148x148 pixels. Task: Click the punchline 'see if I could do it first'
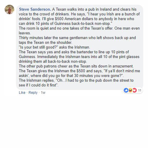click(x=38, y=85)
